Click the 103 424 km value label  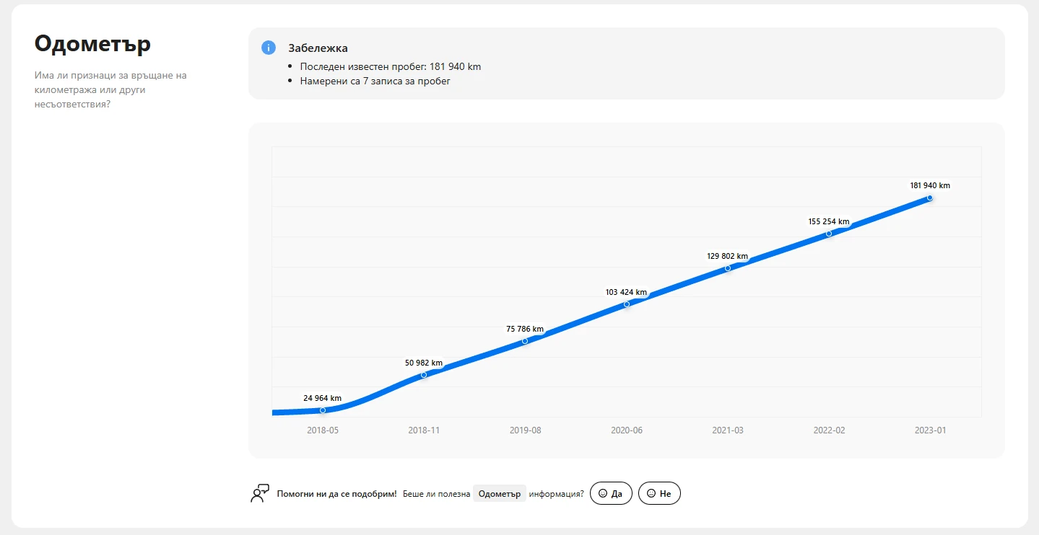pyautogui.click(x=626, y=292)
